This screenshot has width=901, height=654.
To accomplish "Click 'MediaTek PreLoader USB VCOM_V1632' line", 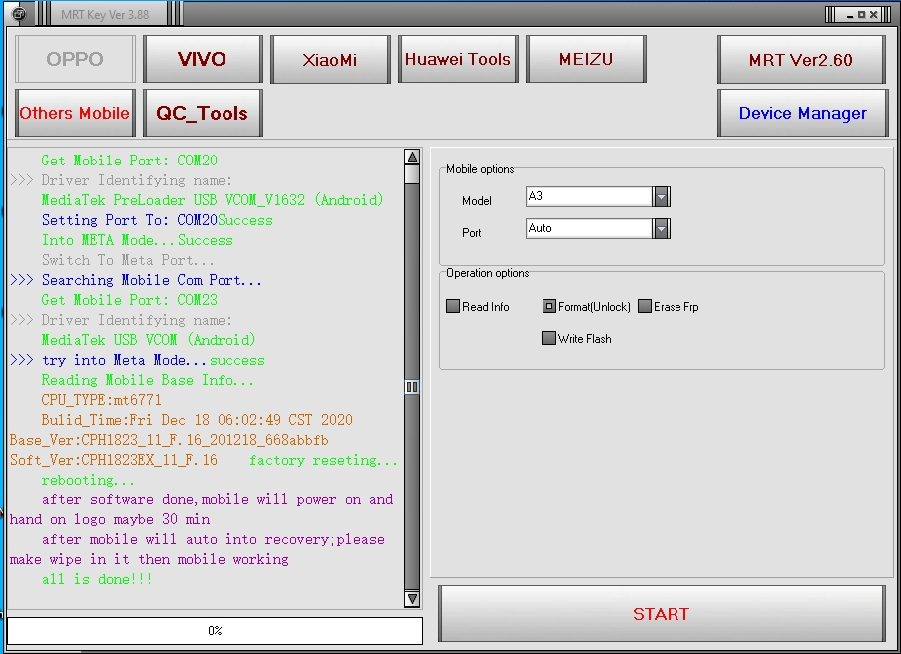I will pyautogui.click(x=213, y=200).
